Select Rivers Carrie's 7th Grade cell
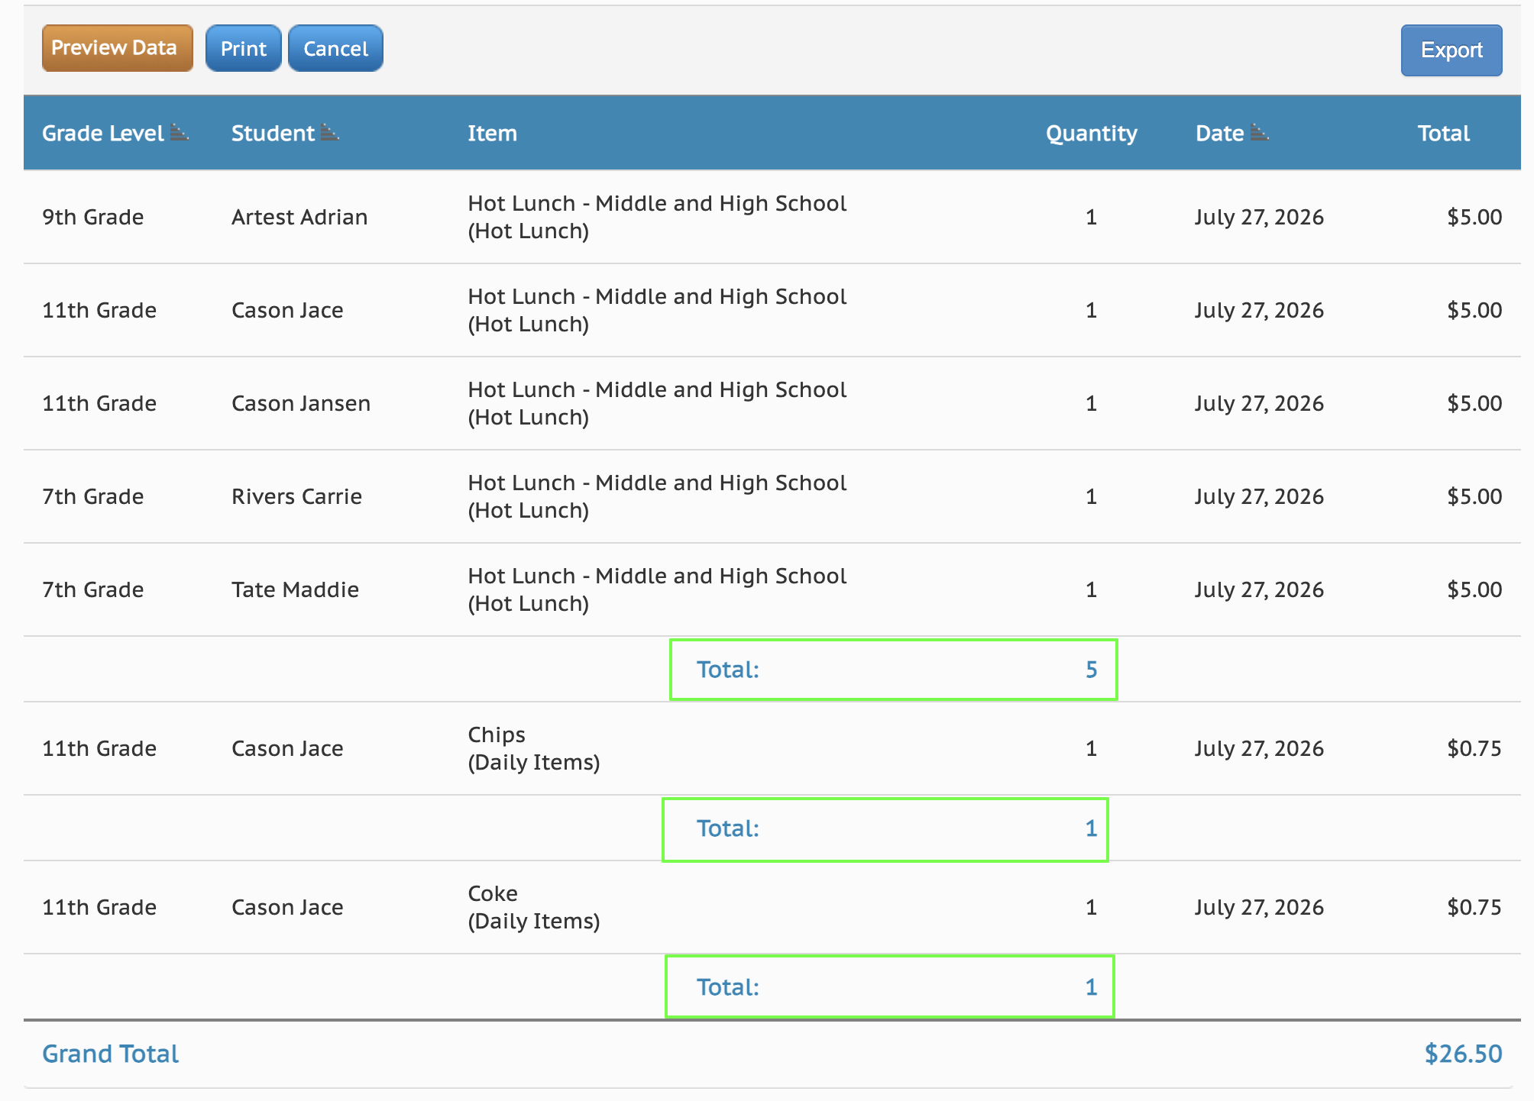1534x1101 pixels. tap(92, 496)
